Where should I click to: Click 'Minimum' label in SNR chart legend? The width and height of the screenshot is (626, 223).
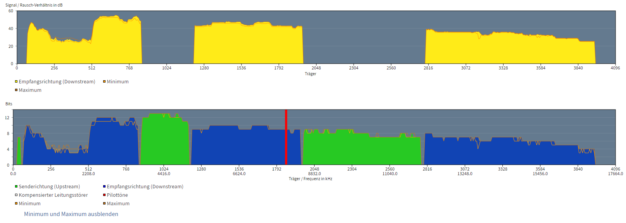coord(118,82)
